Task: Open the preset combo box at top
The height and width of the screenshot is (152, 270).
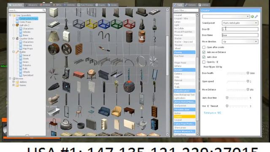Action: (x=226, y=16)
